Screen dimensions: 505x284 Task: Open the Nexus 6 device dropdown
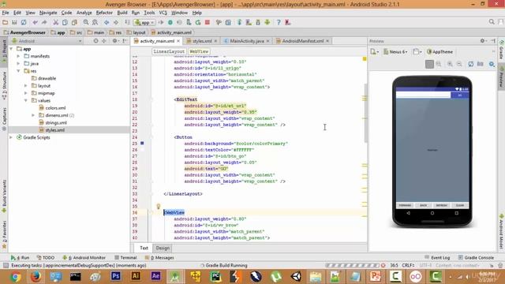396,52
